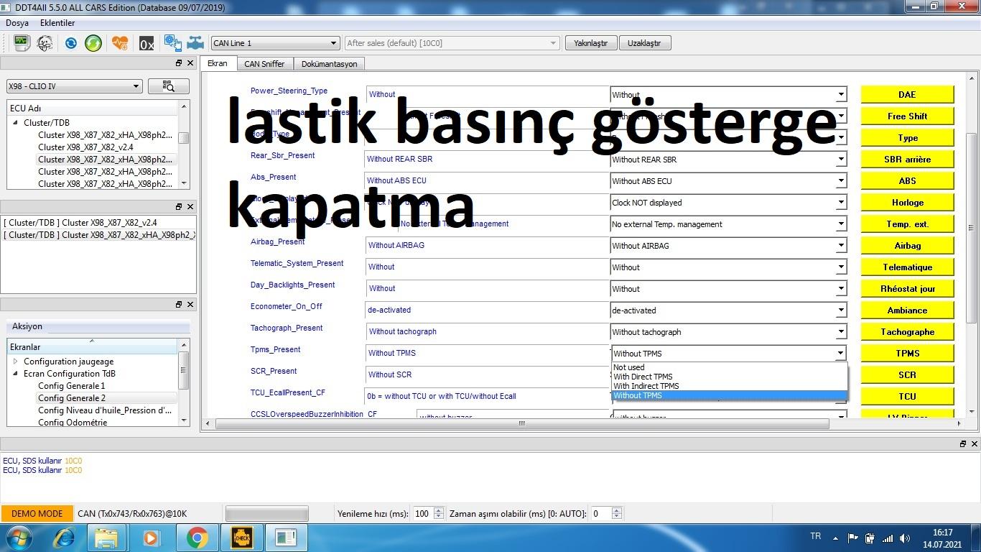Expand the Configuration jaugeage tree node
The width and height of the screenshot is (981, 552).
click(x=16, y=362)
